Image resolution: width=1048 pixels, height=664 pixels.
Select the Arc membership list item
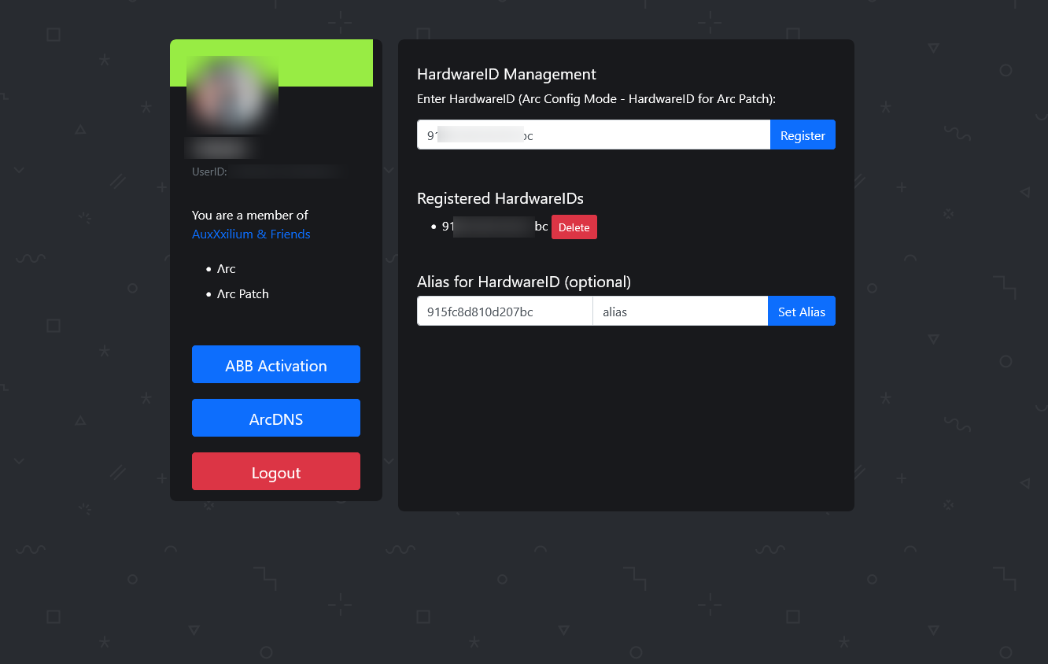coord(227,269)
